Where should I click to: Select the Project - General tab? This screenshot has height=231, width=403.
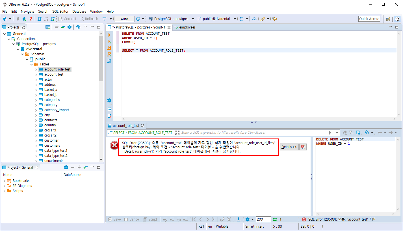coord(20,167)
